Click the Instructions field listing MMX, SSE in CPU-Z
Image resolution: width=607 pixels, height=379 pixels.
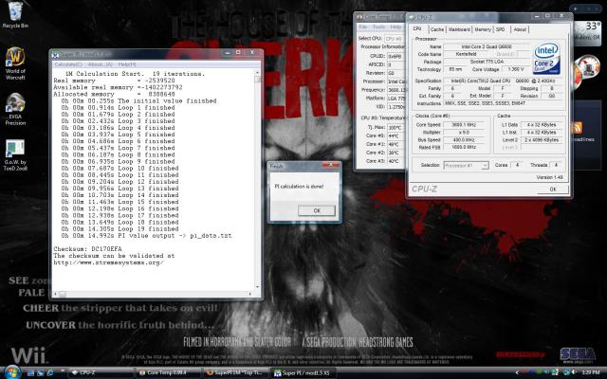point(503,103)
